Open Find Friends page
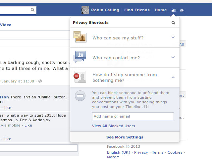 137,10
